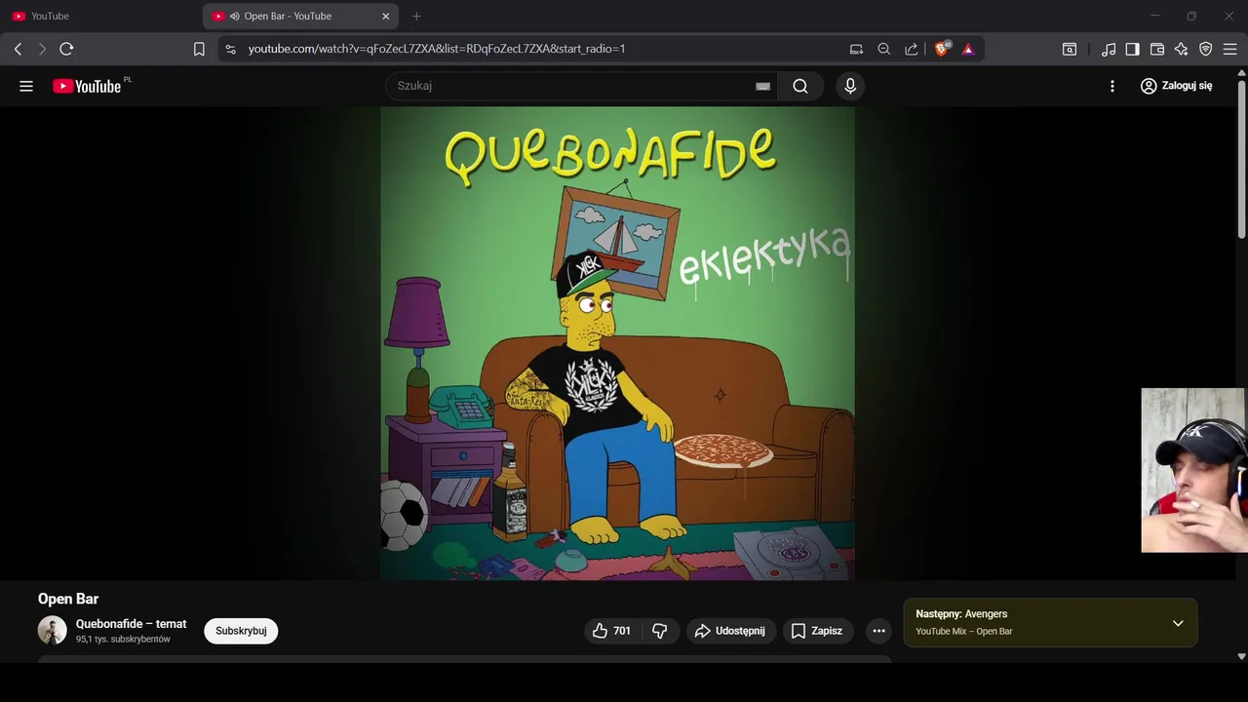Click scrollbar down arrow

(x=1241, y=656)
